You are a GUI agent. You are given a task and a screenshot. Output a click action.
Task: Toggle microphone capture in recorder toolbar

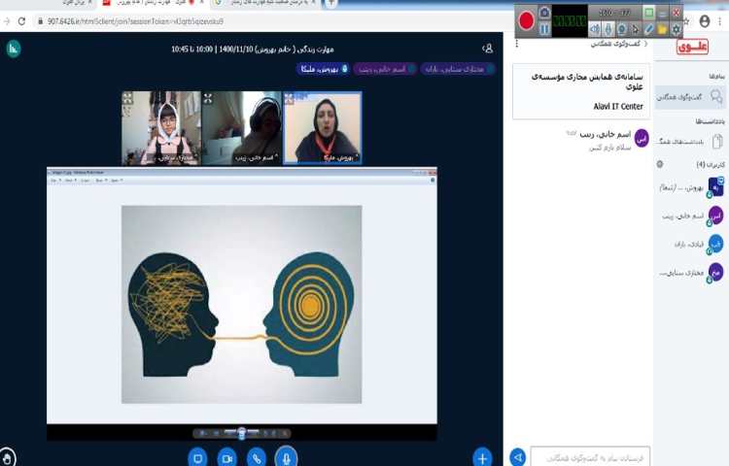[608, 29]
